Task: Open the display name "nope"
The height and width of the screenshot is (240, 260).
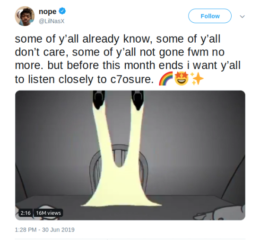Action: tap(48, 11)
